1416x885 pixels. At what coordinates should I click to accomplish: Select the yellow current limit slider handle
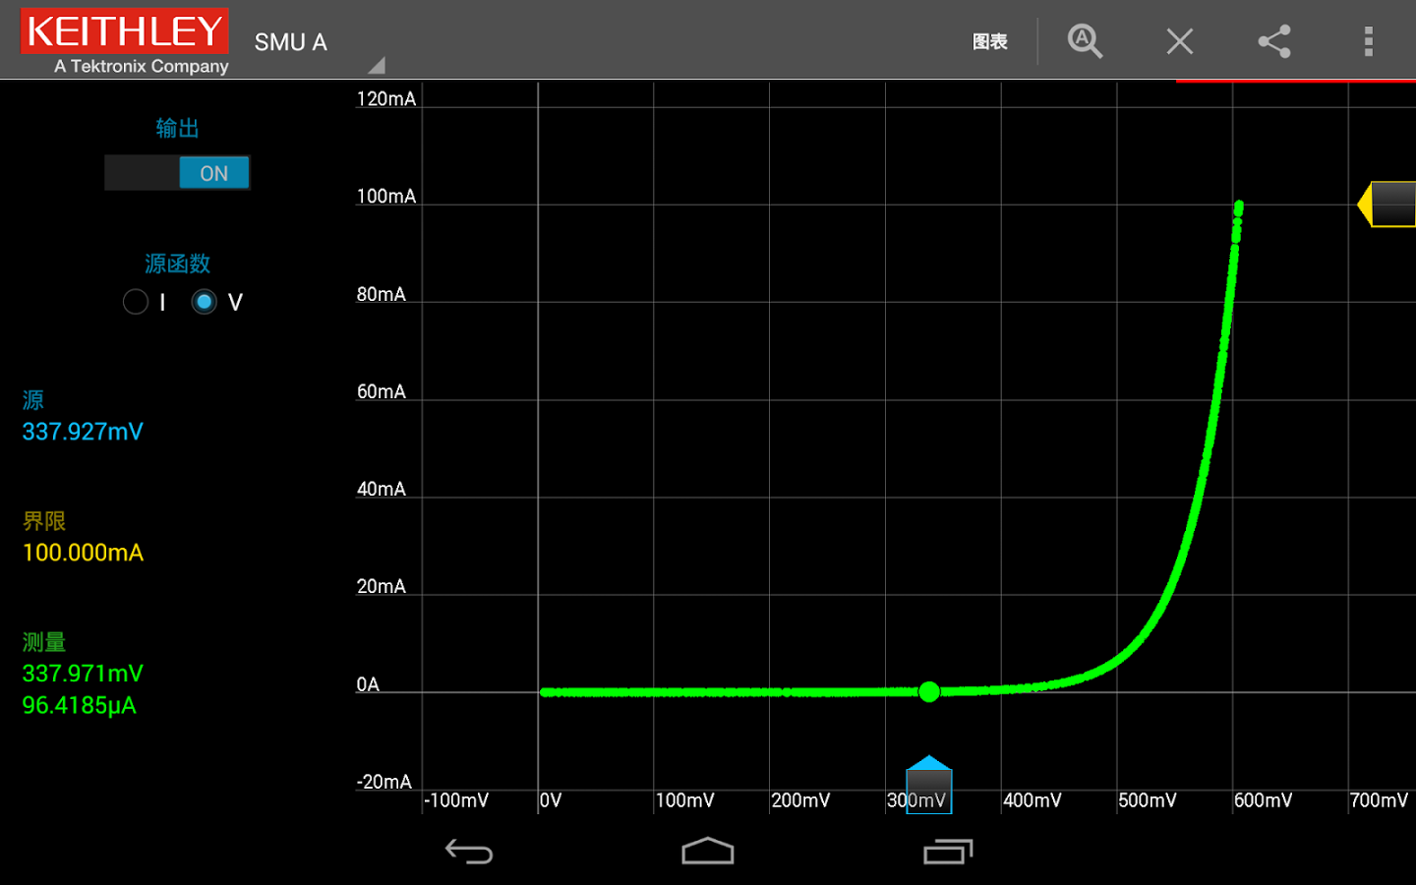click(x=1386, y=205)
